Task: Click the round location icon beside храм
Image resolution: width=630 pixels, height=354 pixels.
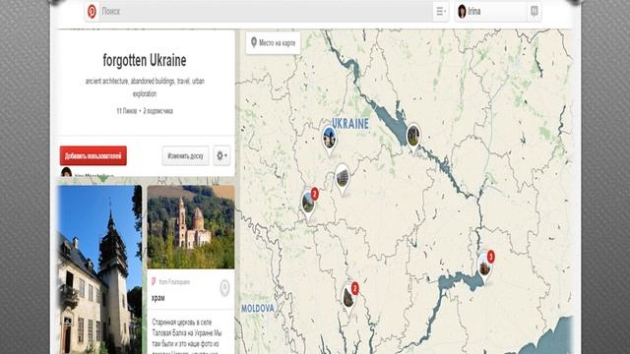Action: click(x=224, y=288)
